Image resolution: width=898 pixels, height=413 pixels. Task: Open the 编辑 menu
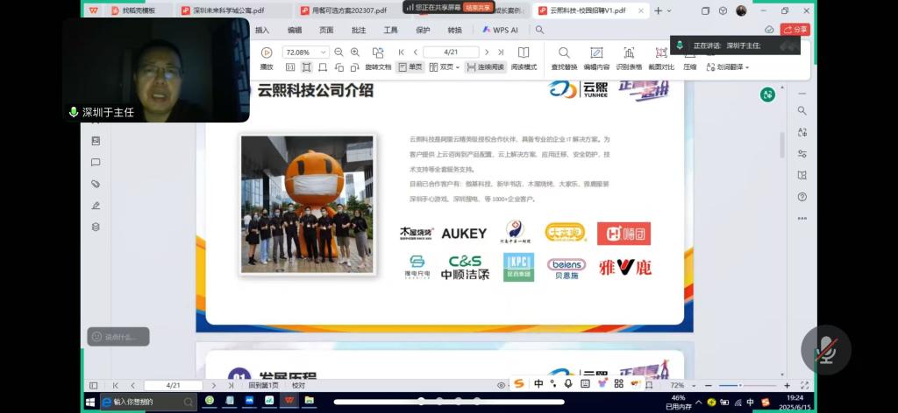295,30
